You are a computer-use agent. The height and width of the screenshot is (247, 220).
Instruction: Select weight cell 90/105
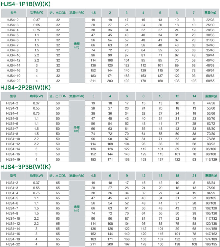(211, 198)
